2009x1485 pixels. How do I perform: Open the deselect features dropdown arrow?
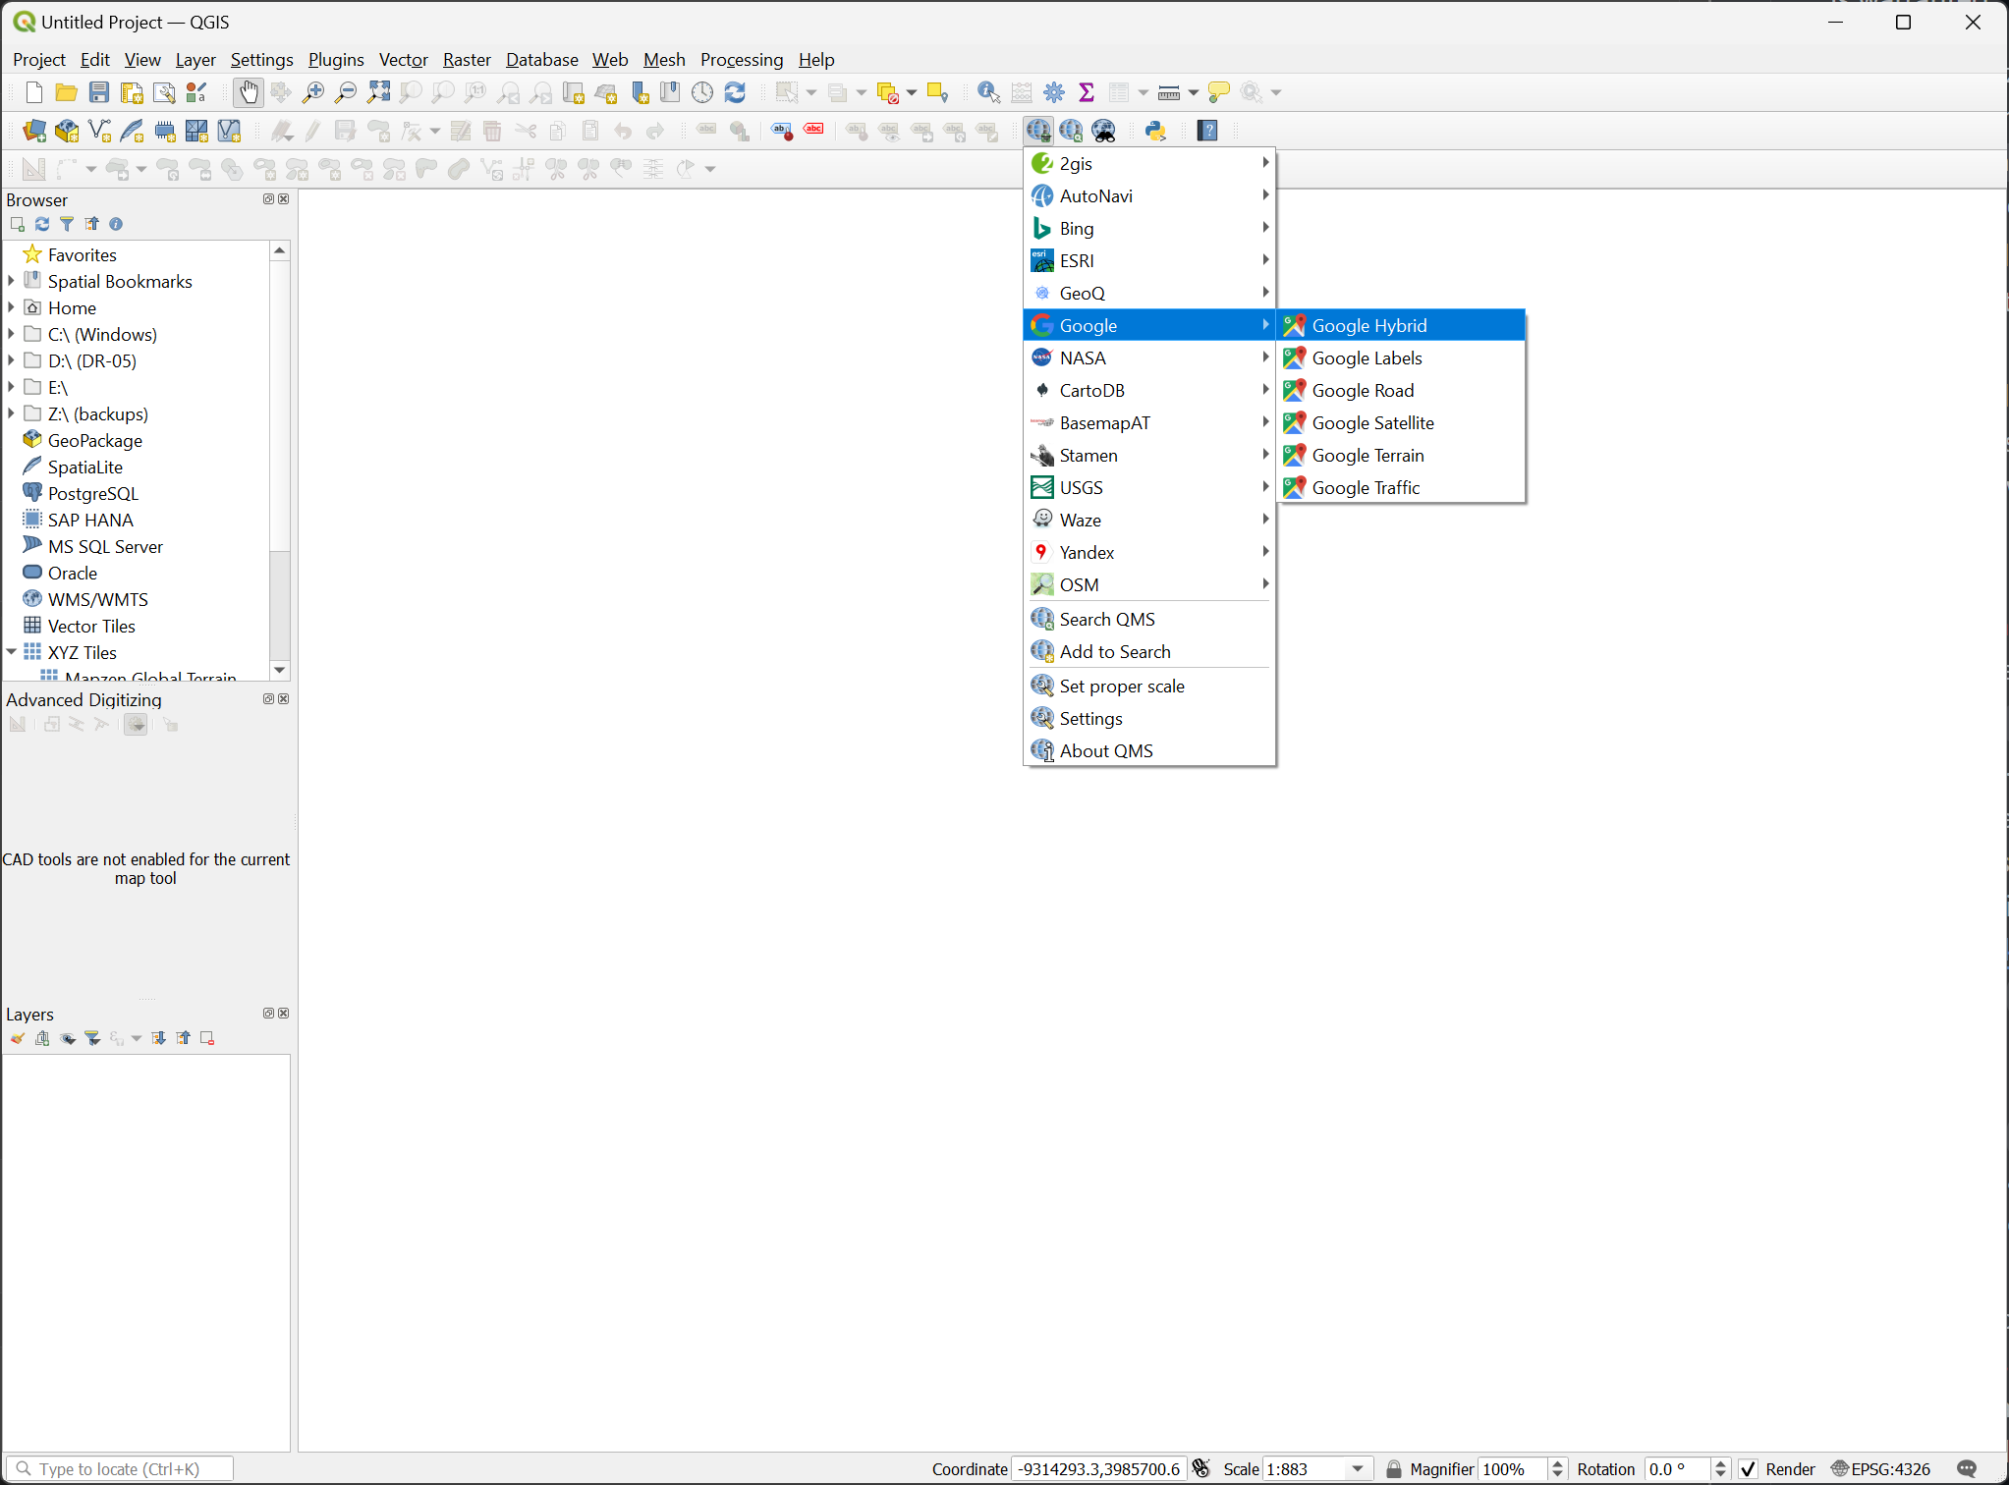[x=912, y=92]
